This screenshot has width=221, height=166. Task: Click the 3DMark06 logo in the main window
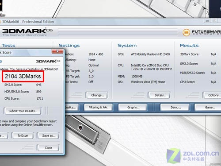click(27, 32)
